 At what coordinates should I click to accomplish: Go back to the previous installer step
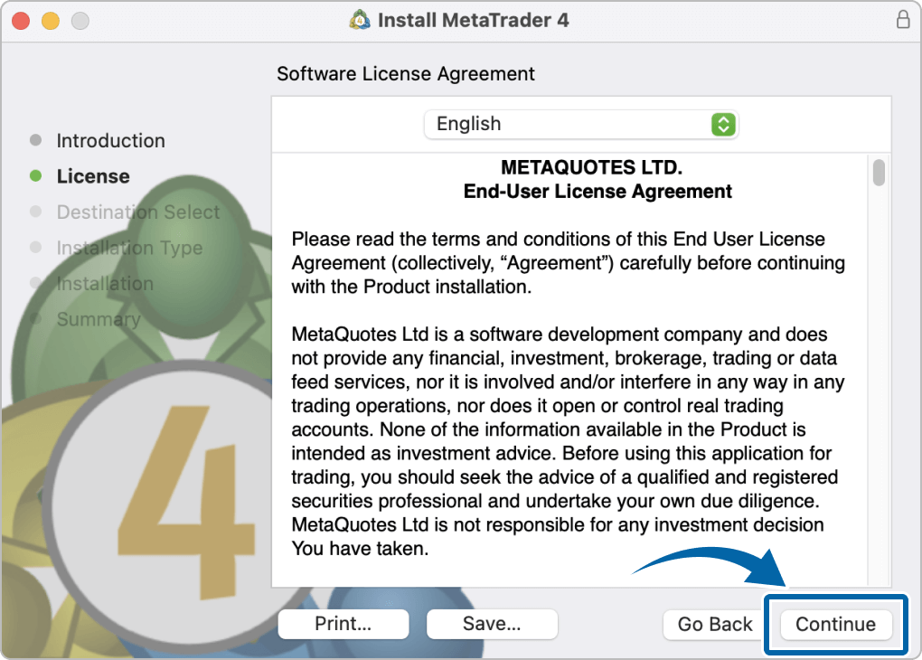pos(715,624)
